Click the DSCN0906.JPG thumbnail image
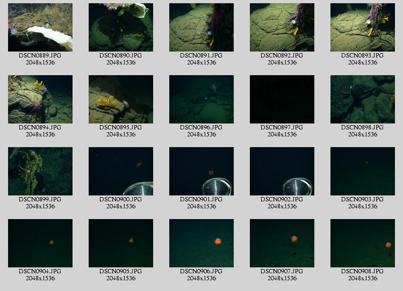 (201, 243)
